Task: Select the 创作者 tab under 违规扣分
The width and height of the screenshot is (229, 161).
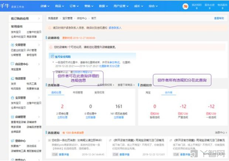Action: click(x=168, y=92)
